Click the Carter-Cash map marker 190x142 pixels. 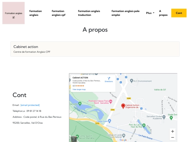coord(109,121)
